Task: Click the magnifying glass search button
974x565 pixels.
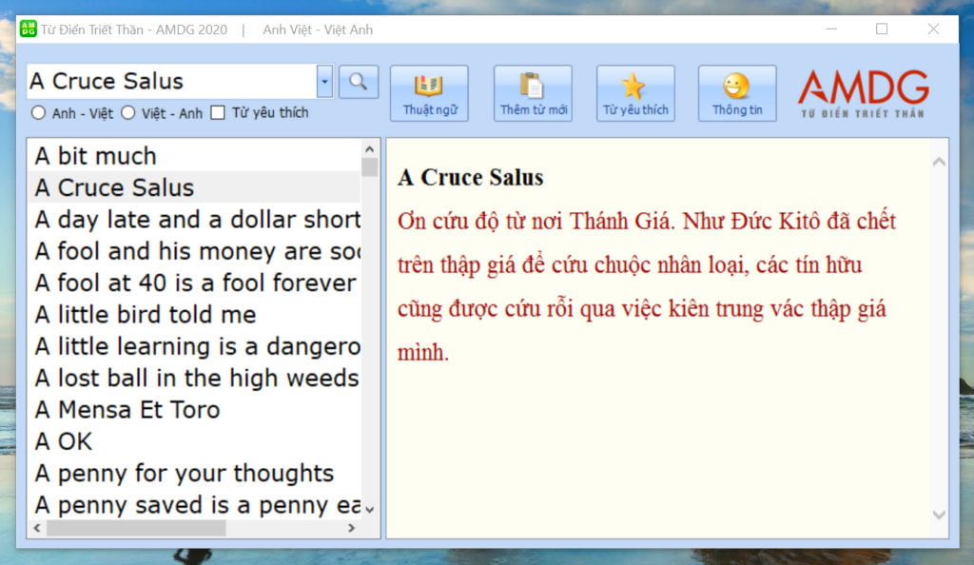Action: (x=359, y=82)
